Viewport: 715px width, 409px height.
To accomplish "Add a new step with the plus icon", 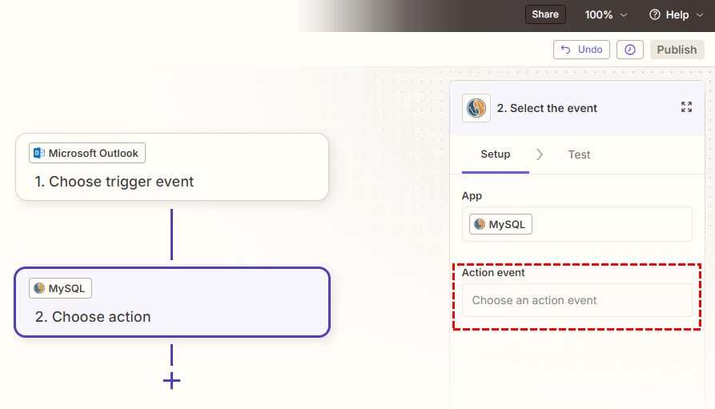I will tap(171, 380).
